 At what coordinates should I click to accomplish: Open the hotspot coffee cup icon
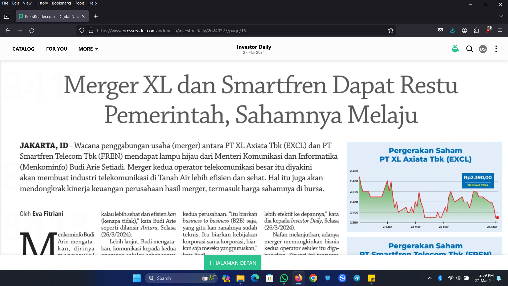[x=455, y=49]
